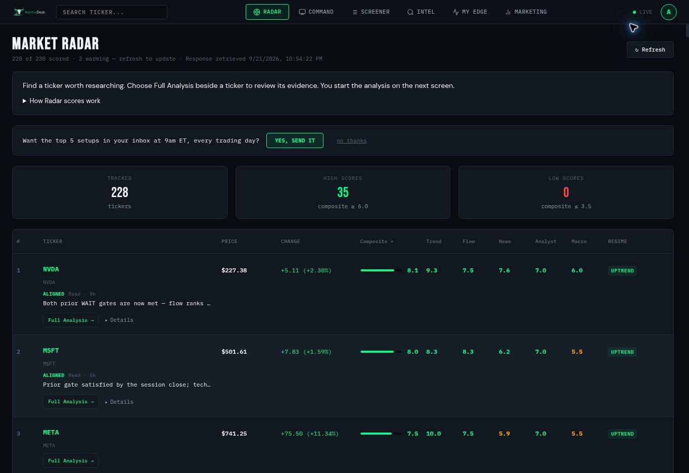Click the LIVE status indicator
The width and height of the screenshot is (689, 473).
[x=642, y=12]
